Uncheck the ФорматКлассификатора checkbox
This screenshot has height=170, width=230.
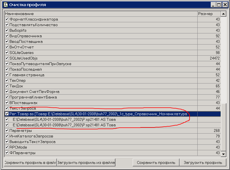pos(7,19)
